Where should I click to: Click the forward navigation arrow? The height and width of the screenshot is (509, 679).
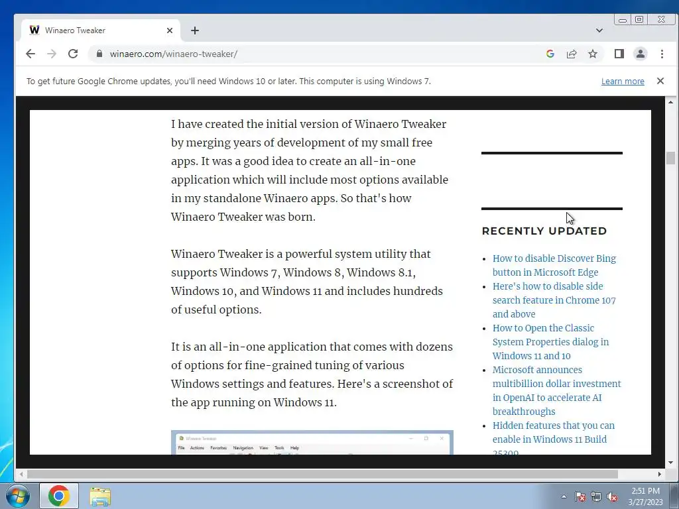(x=52, y=54)
